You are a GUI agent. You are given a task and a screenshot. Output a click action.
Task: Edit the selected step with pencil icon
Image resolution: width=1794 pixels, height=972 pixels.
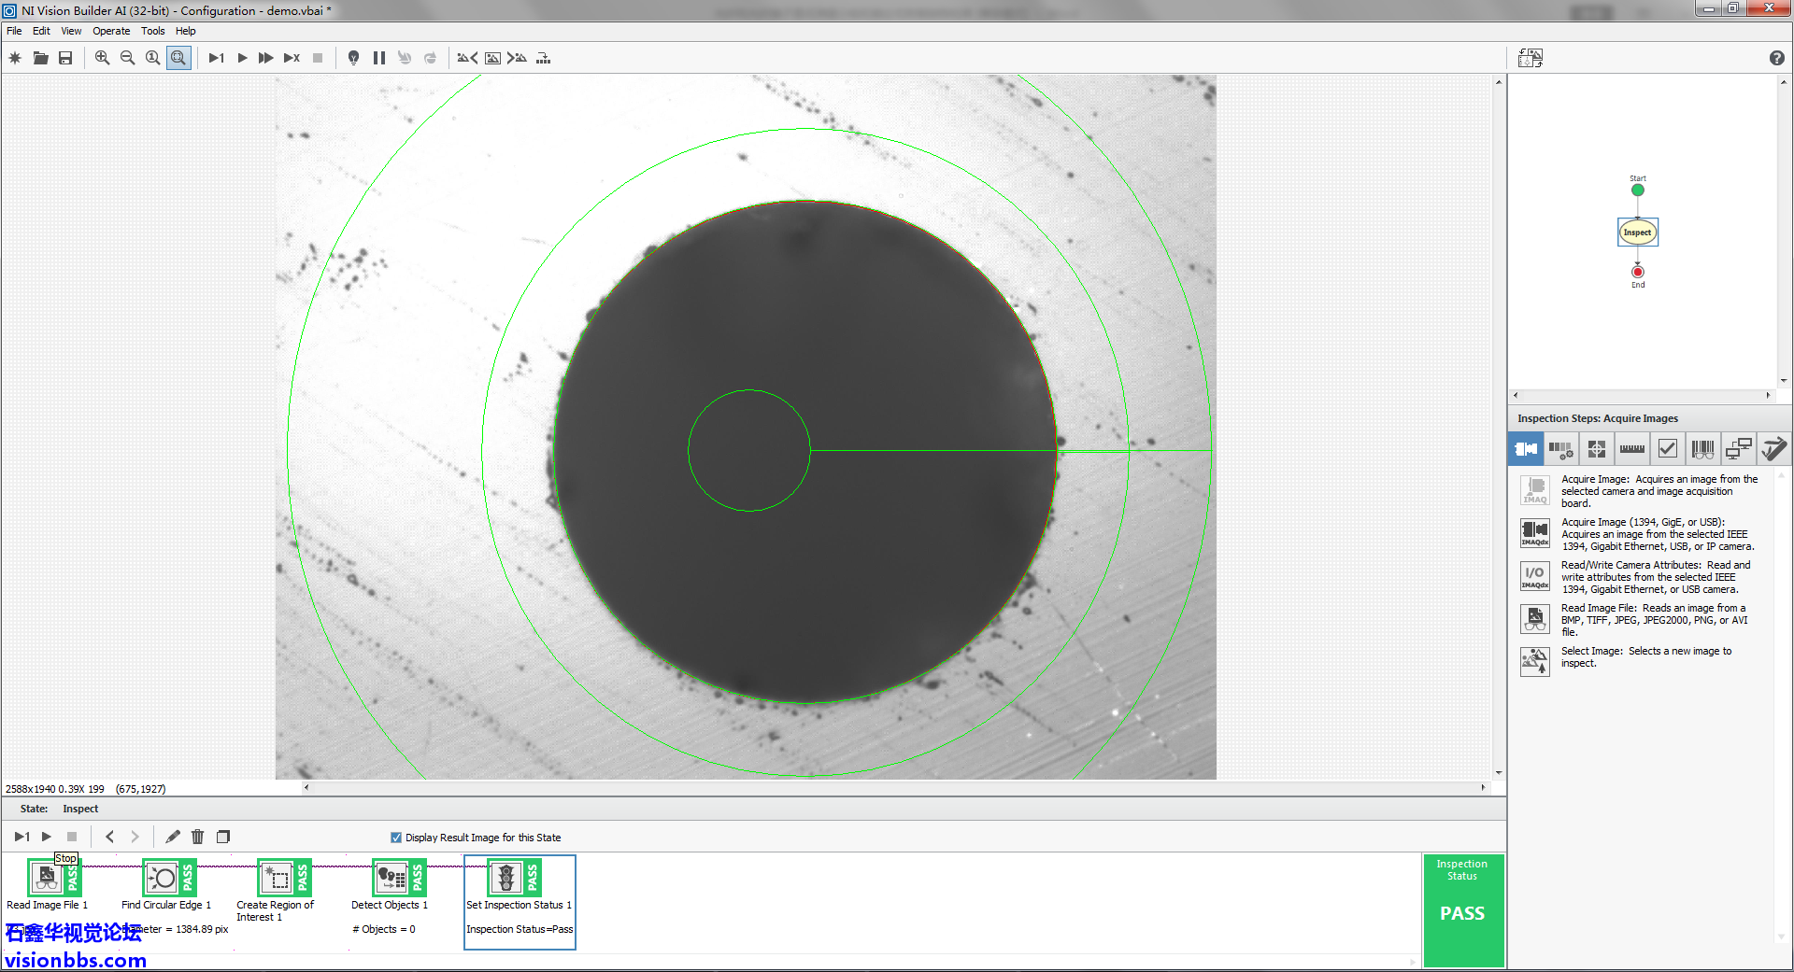click(x=173, y=837)
